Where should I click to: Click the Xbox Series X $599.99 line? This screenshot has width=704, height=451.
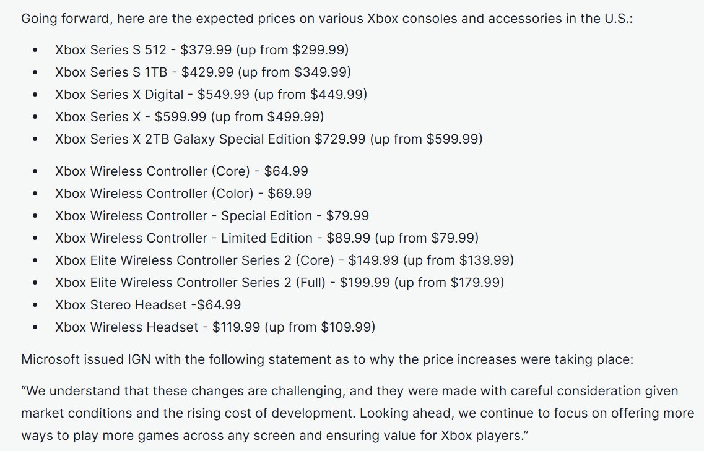click(x=189, y=117)
